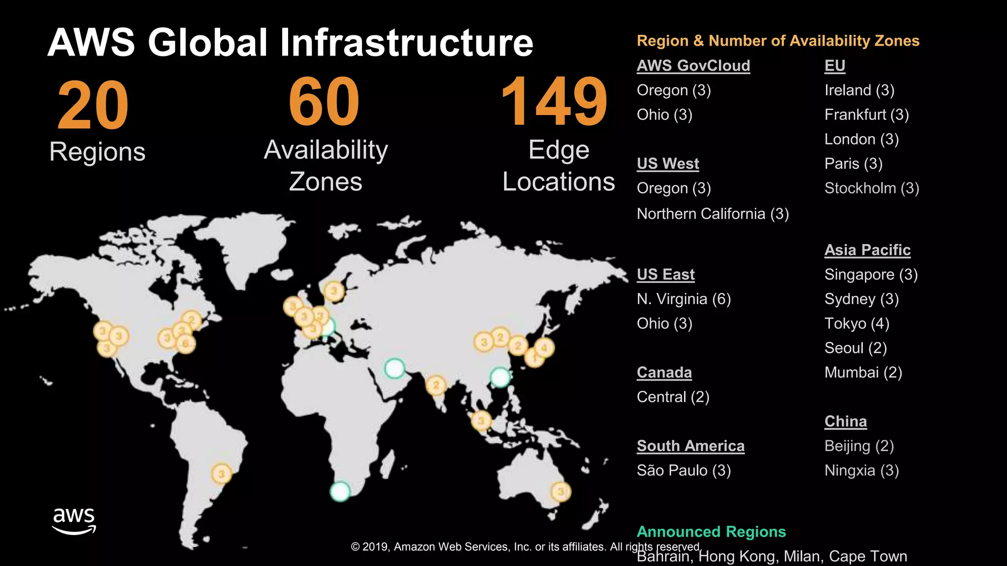Image resolution: width=1007 pixels, height=566 pixels.
Task: Click the EU heading
Action: click(835, 66)
